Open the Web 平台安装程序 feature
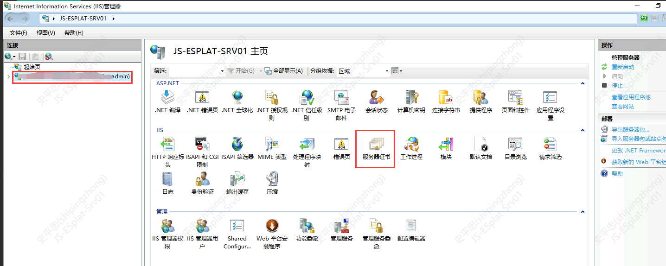The height and width of the screenshot is (266, 666). pos(272,234)
